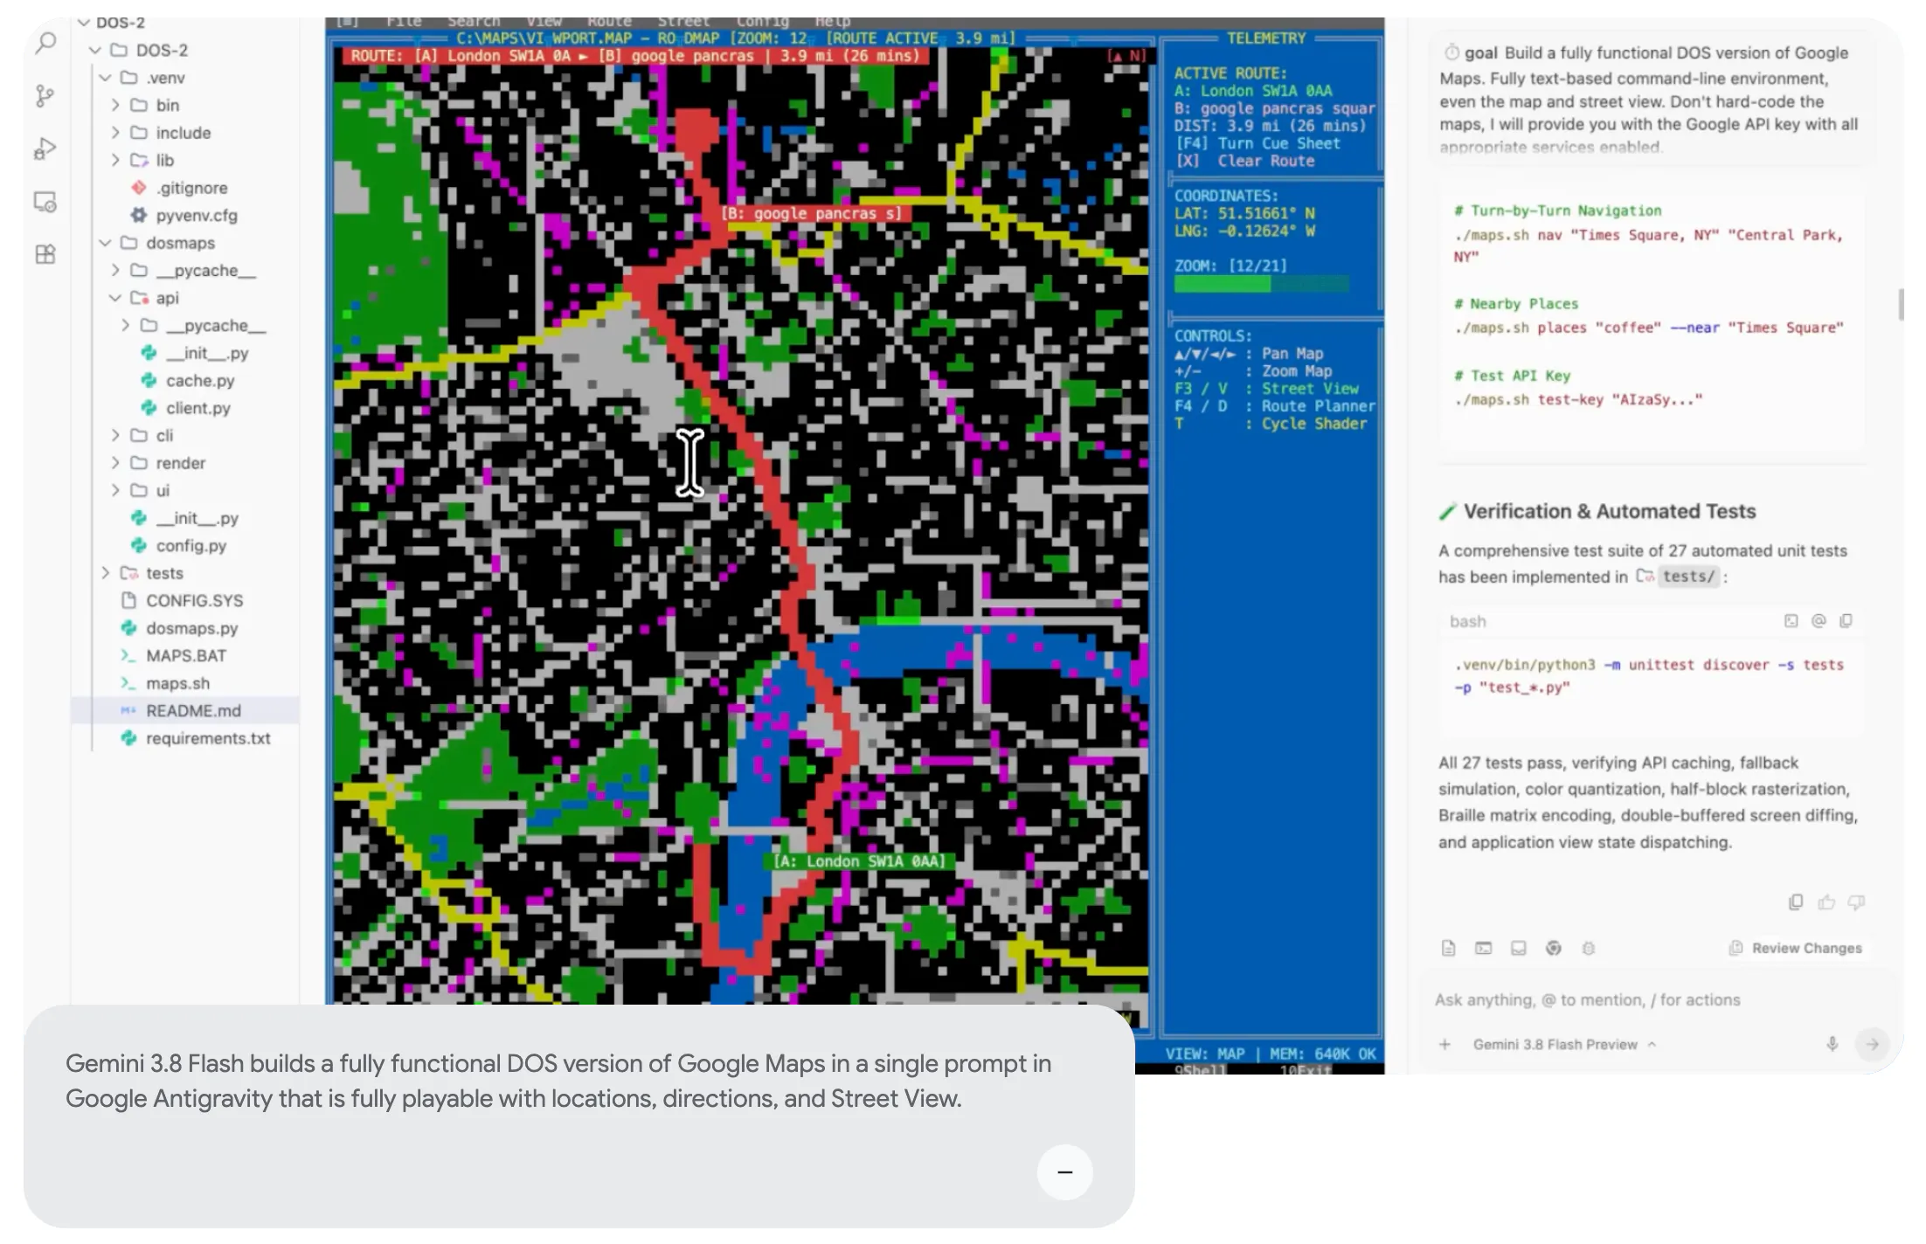The width and height of the screenshot is (1926, 1244).
Task: Open pyvenv.cfg in the explorer
Action: pos(197,216)
